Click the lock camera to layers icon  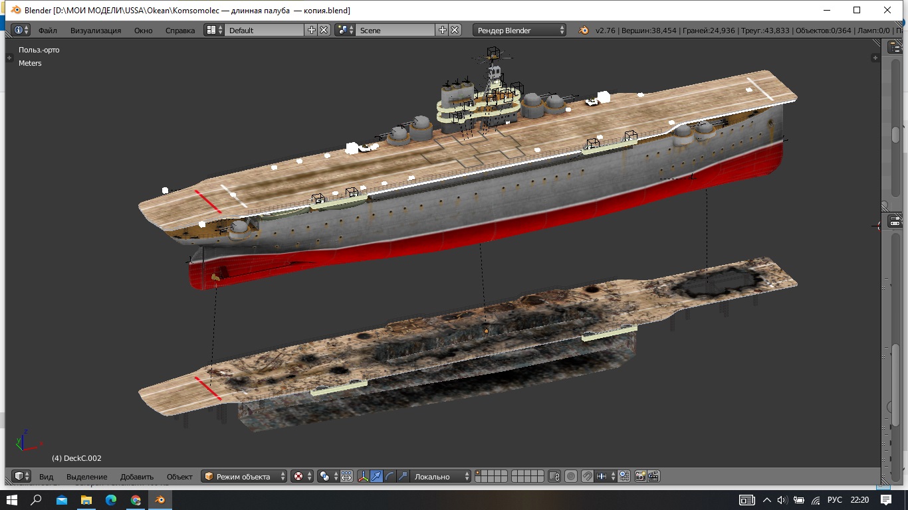click(554, 476)
